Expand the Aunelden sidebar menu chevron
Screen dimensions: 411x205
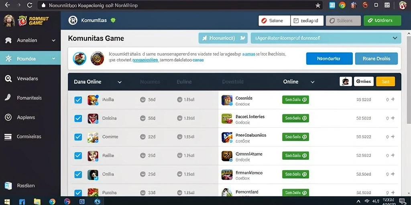pyautogui.click(x=53, y=40)
